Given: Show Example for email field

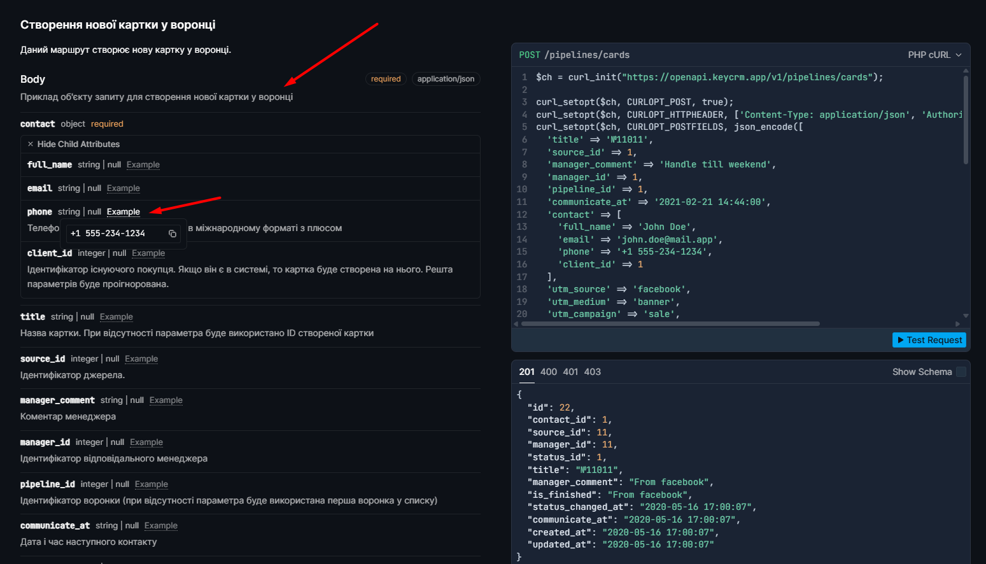Looking at the screenshot, I should point(123,188).
